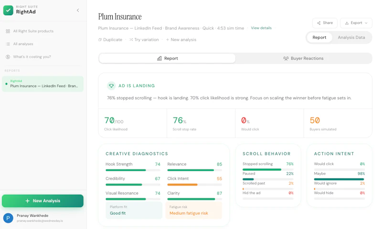Click the dollar icon beside What's it costing you
This screenshot has width=382, height=229.
point(8,57)
